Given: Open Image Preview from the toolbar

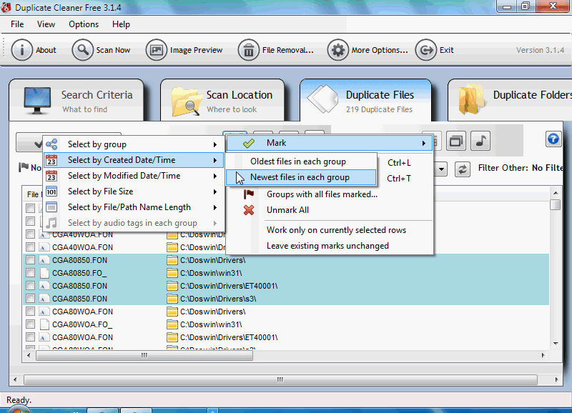Looking at the screenshot, I should click(x=156, y=50).
